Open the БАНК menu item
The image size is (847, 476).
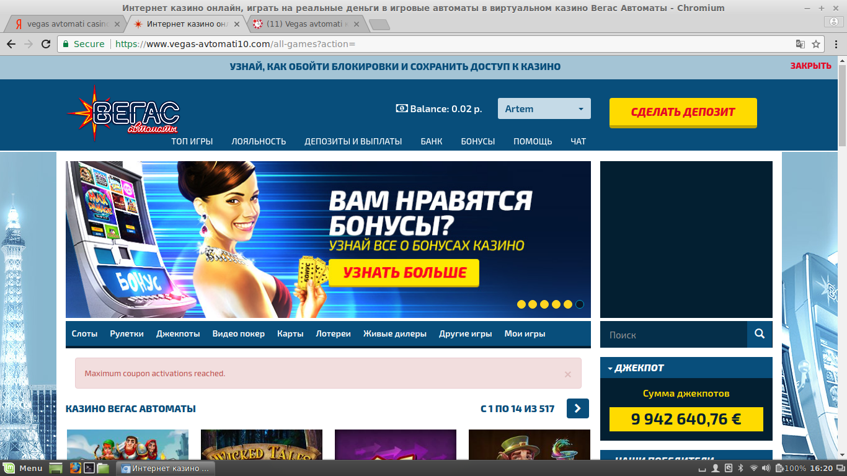432,141
